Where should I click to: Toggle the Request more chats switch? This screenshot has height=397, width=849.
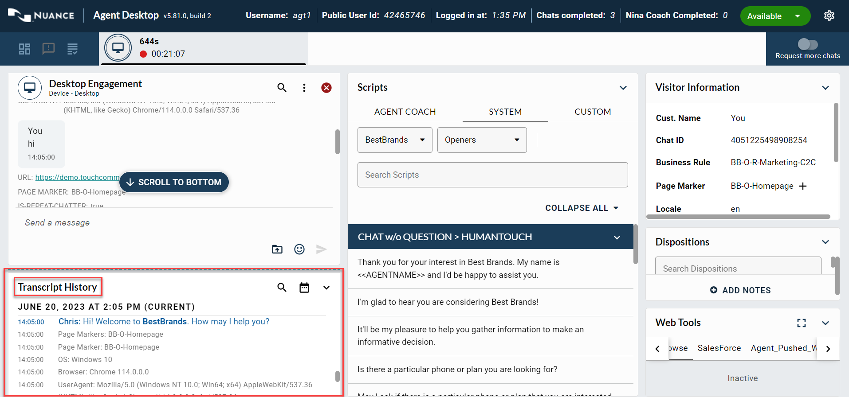coord(807,44)
